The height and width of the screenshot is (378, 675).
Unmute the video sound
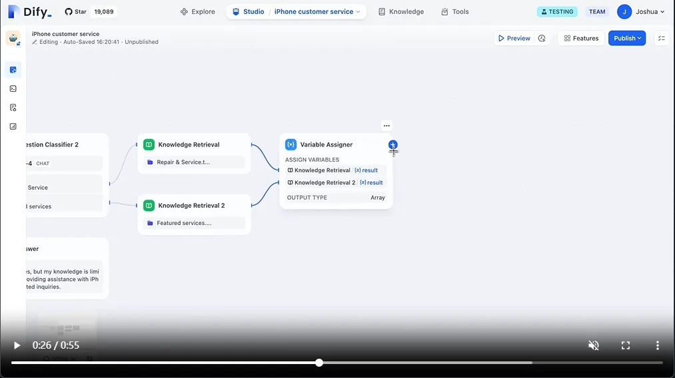click(594, 345)
